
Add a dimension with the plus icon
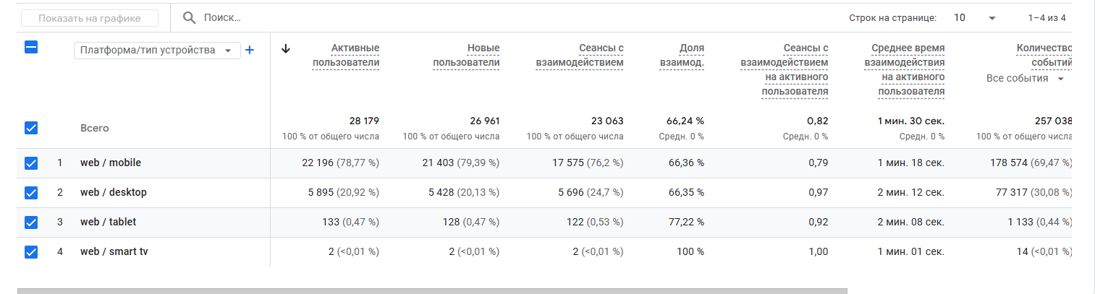250,50
